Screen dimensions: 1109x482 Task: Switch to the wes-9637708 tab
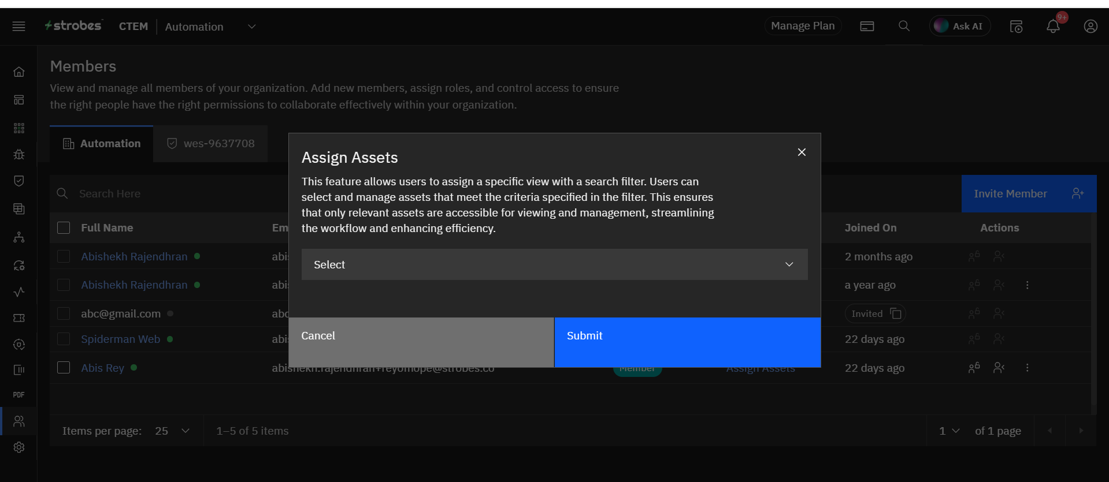211,144
